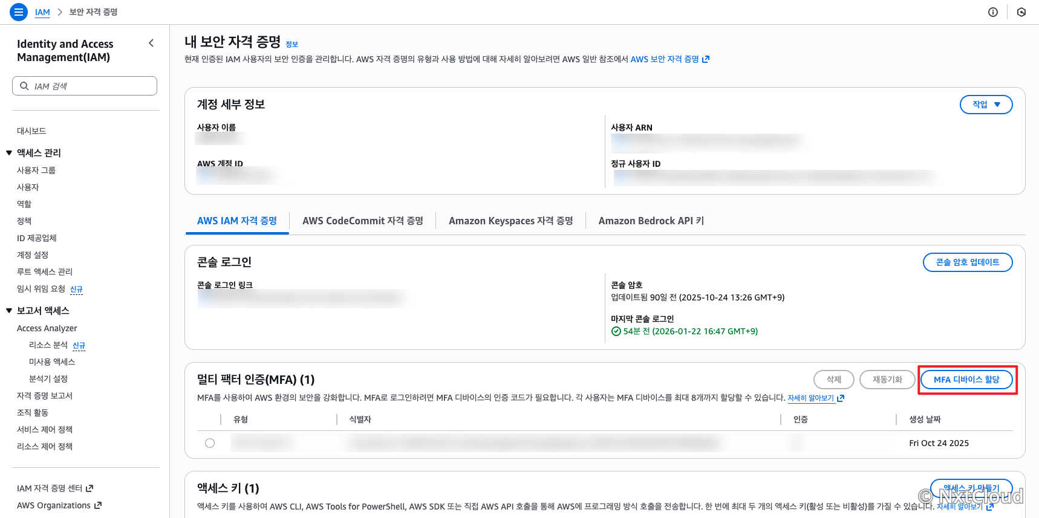Open the hamburger navigation menu
This screenshot has width=1039, height=518.
coord(19,12)
